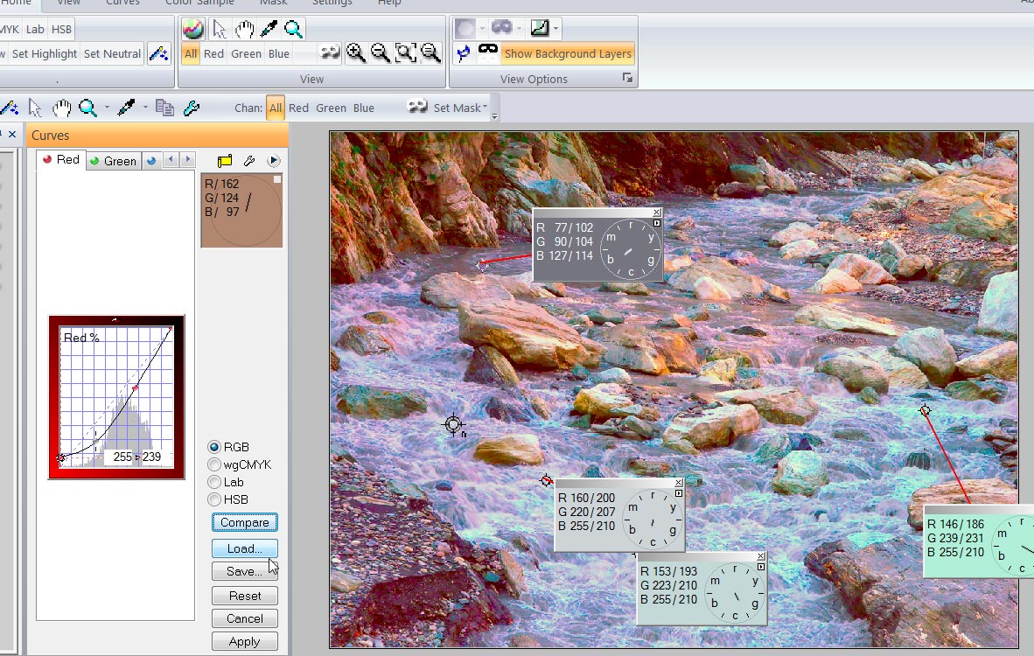Toggle the All channel button in View group

pyautogui.click(x=191, y=53)
